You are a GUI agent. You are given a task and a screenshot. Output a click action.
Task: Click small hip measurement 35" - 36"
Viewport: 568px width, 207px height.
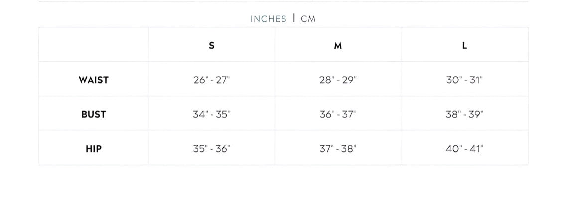click(x=212, y=148)
